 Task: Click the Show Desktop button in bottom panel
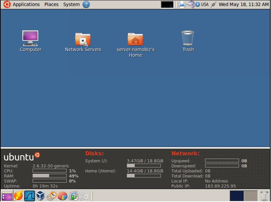point(7,196)
